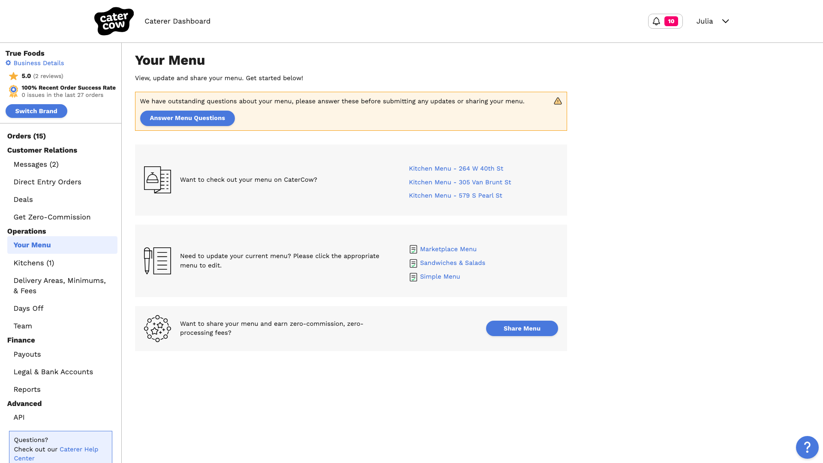Open Get Zero-Commission page

[52, 217]
